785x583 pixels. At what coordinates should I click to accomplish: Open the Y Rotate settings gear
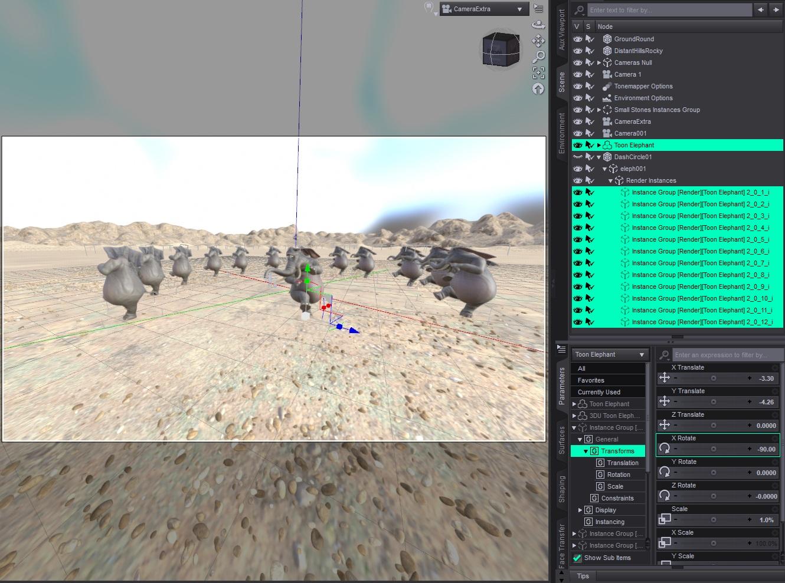[775, 462]
